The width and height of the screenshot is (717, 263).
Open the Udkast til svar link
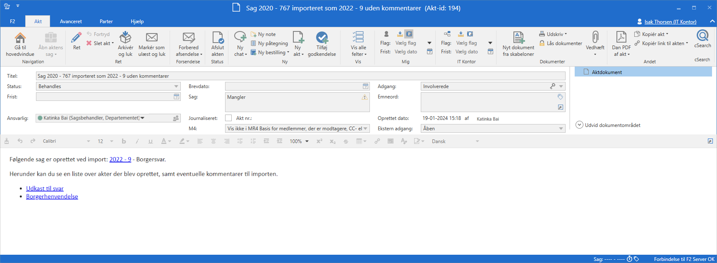click(x=45, y=189)
